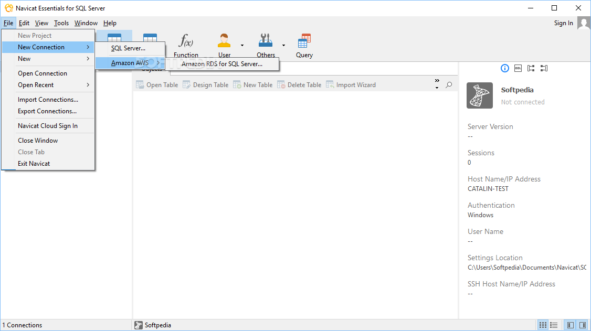Open the Query toolbar icon
The width and height of the screenshot is (591, 331).
coord(304,45)
